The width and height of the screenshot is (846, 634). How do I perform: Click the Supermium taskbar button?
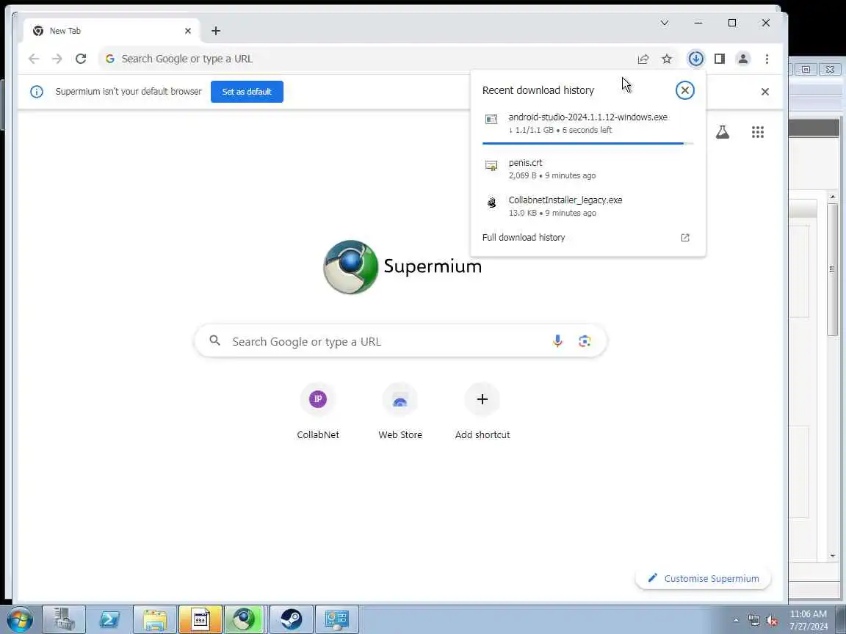tap(244, 619)
